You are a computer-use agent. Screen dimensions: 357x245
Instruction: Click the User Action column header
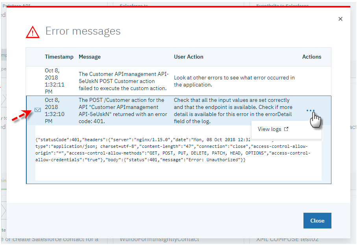click(189, 57)
